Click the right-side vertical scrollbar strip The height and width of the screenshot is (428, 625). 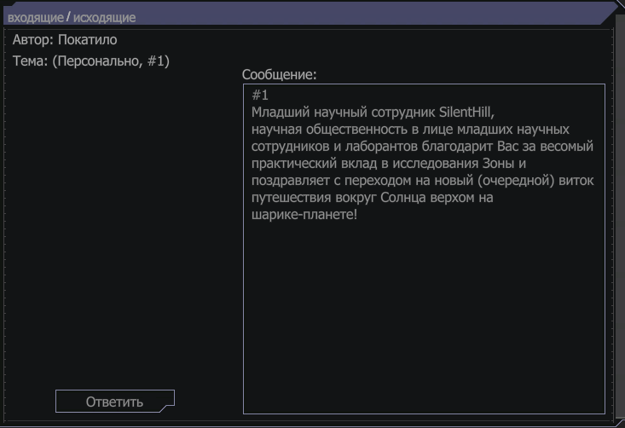620,215
